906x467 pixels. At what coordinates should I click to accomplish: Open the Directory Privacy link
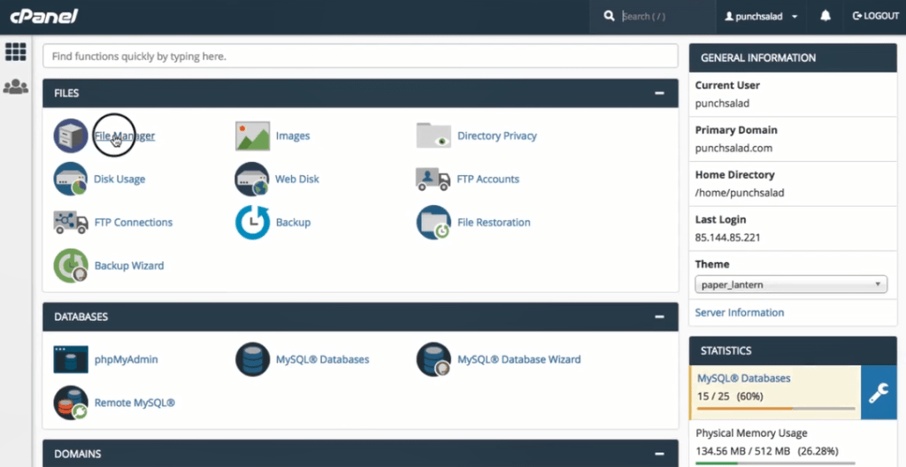(497, 136)
